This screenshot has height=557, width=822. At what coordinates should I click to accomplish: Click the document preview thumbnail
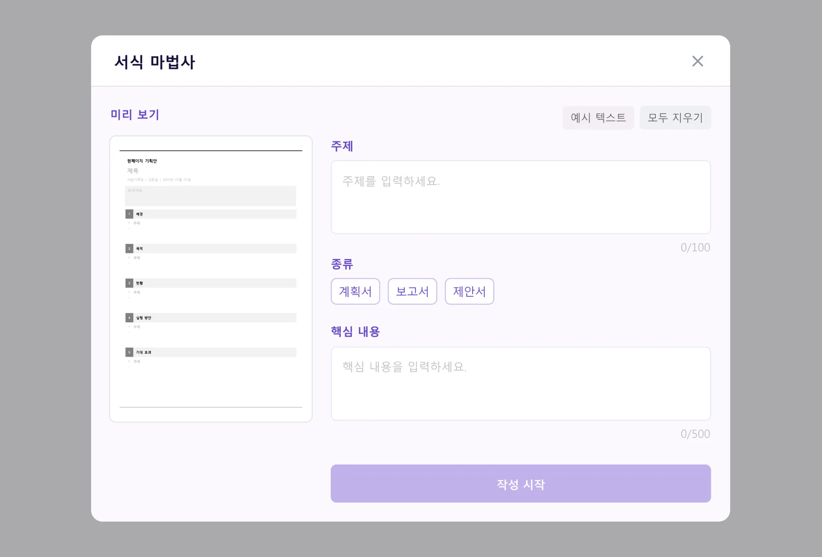(x=211, y=279)
